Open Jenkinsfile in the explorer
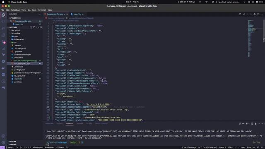 click(x=19, y=67)
